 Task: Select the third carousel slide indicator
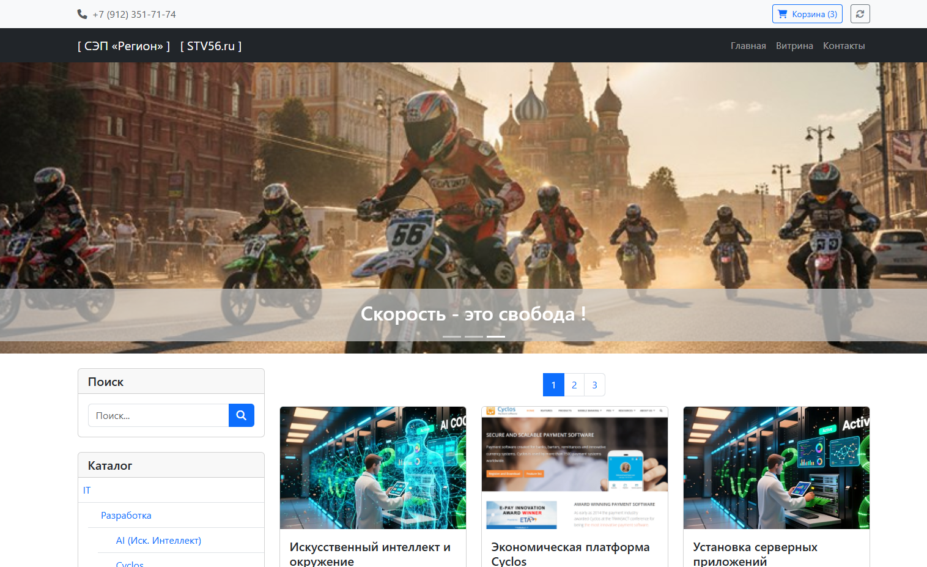[x=496, y=336]
